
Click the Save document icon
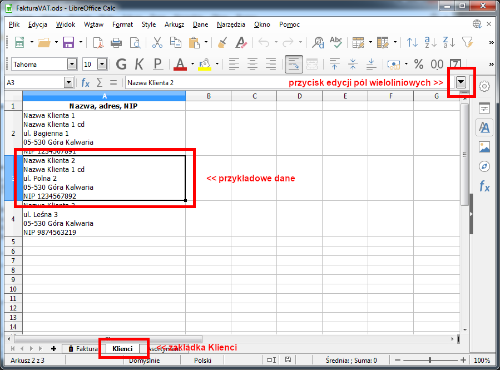pos(68,42)
